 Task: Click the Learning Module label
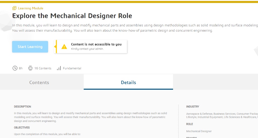click(x=31, y=8)
